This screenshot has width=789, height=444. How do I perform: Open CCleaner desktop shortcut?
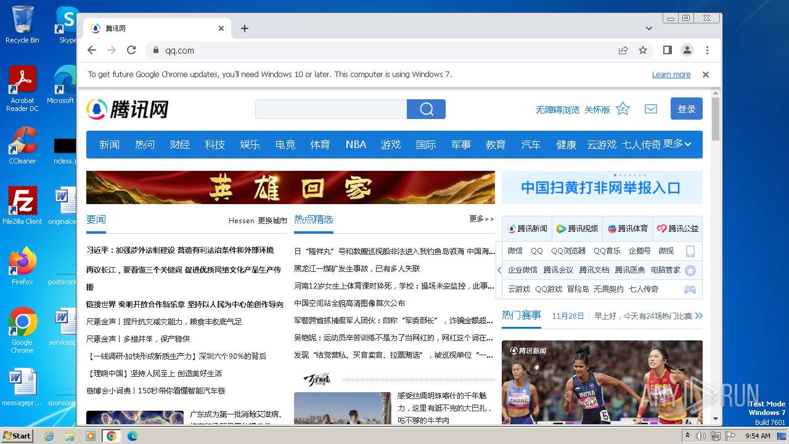[22, 146]
